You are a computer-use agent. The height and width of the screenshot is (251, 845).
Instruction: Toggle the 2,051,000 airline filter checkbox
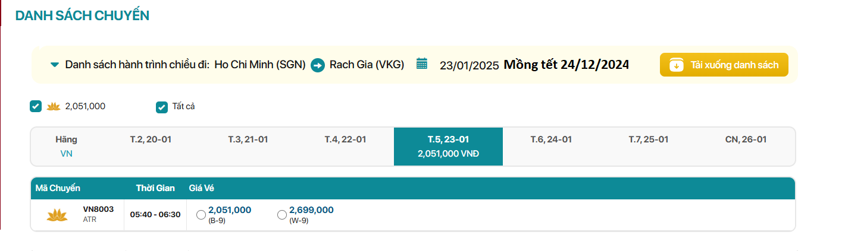coord(36,107)
